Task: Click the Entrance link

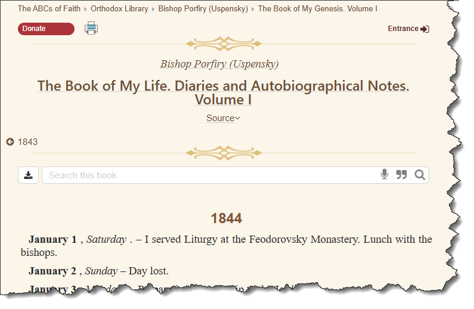Action: click(x=403, y=29)
